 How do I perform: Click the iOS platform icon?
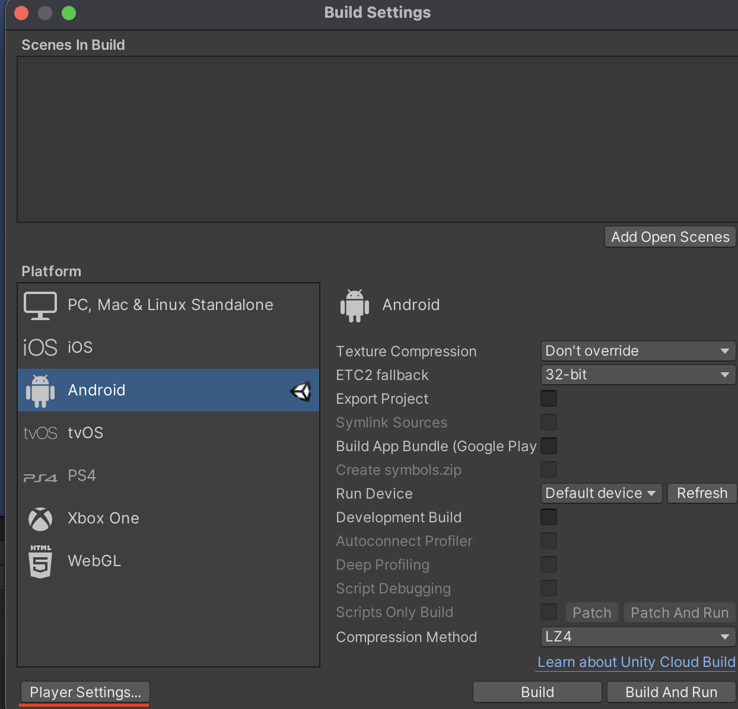(x=40, y=347)
